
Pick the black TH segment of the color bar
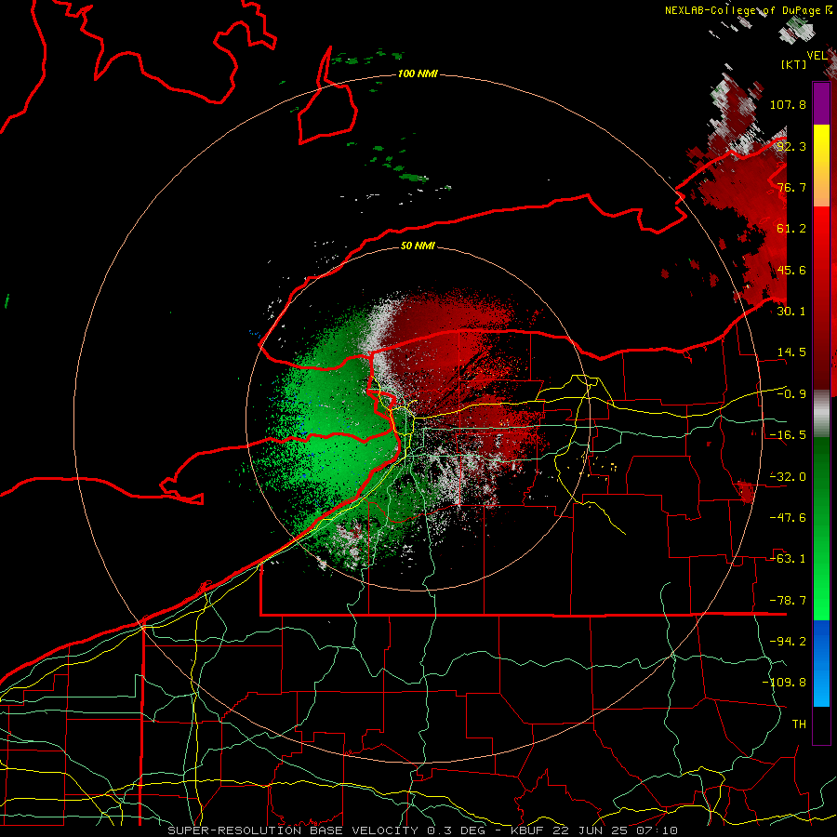click(x=821, y=725)
